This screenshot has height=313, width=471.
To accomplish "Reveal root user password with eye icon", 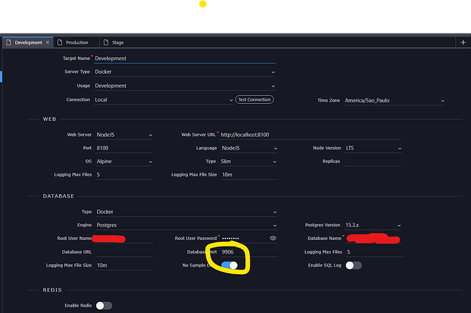I will coord(273,238).
